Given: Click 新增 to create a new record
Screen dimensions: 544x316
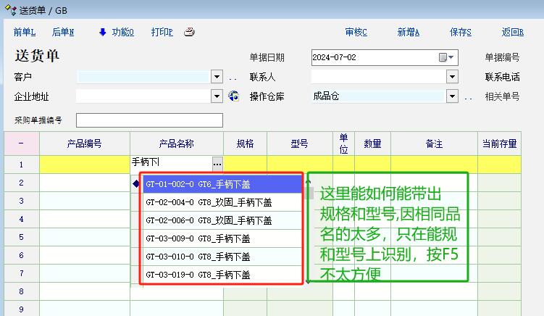Looking at the screenshot, I should click(408, 32).
